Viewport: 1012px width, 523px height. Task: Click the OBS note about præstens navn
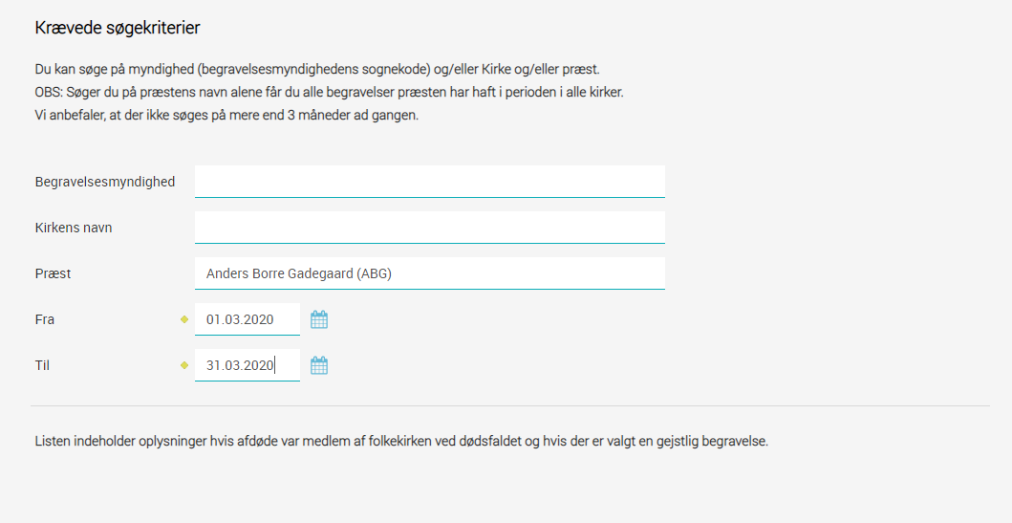[329, 93]
